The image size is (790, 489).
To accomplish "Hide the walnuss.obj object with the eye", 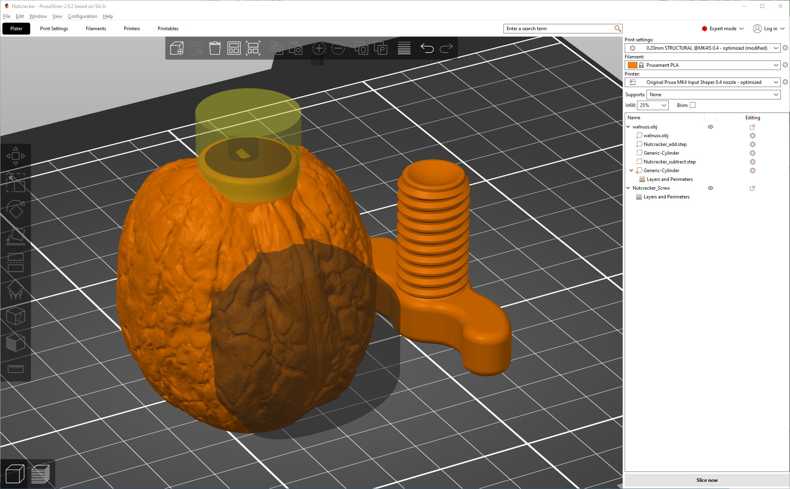I will tap(711, 127).
